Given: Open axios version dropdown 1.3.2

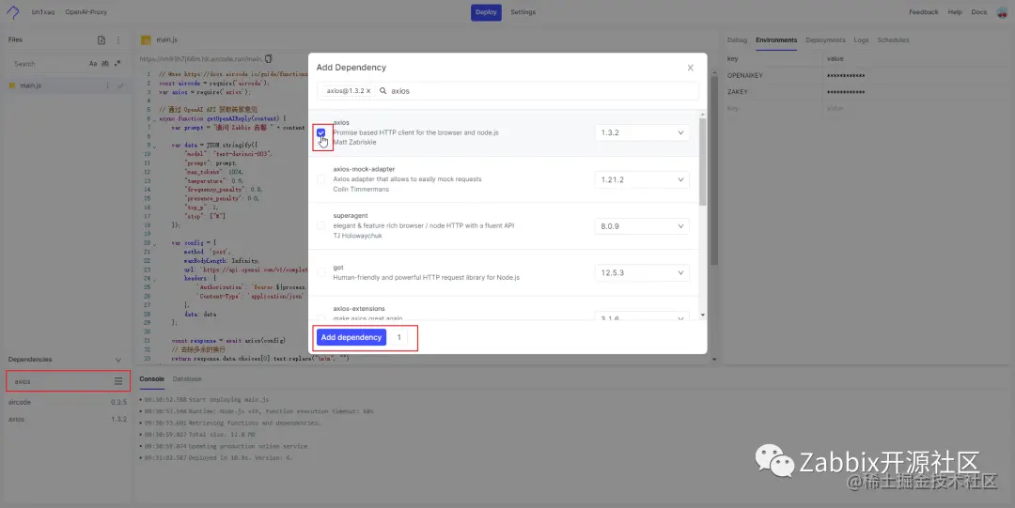Looking at the screenshot, I should [642, 132].
